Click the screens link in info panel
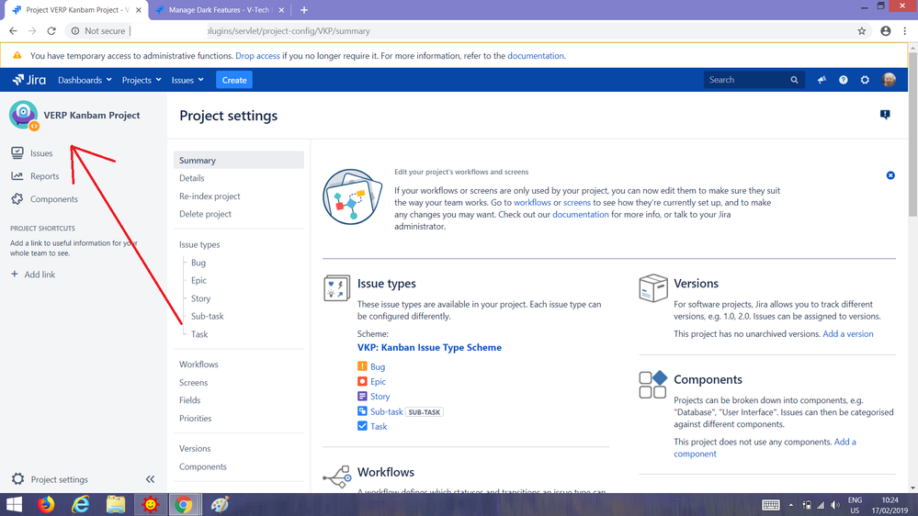Image resolution: width=918 pixels, height=516 pixels. pos(577,202)
